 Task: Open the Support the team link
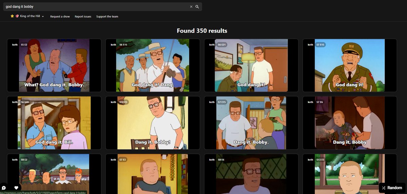[x=107, y=16]
